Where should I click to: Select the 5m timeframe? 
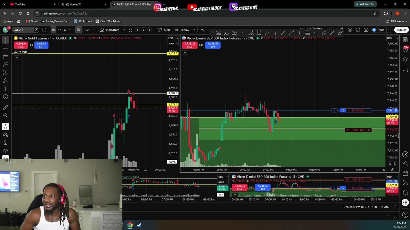pos(53,30)
